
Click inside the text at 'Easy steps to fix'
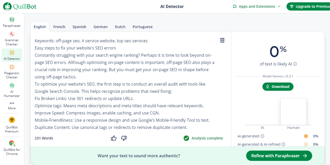pyautogui.click(x=50, y=48)
